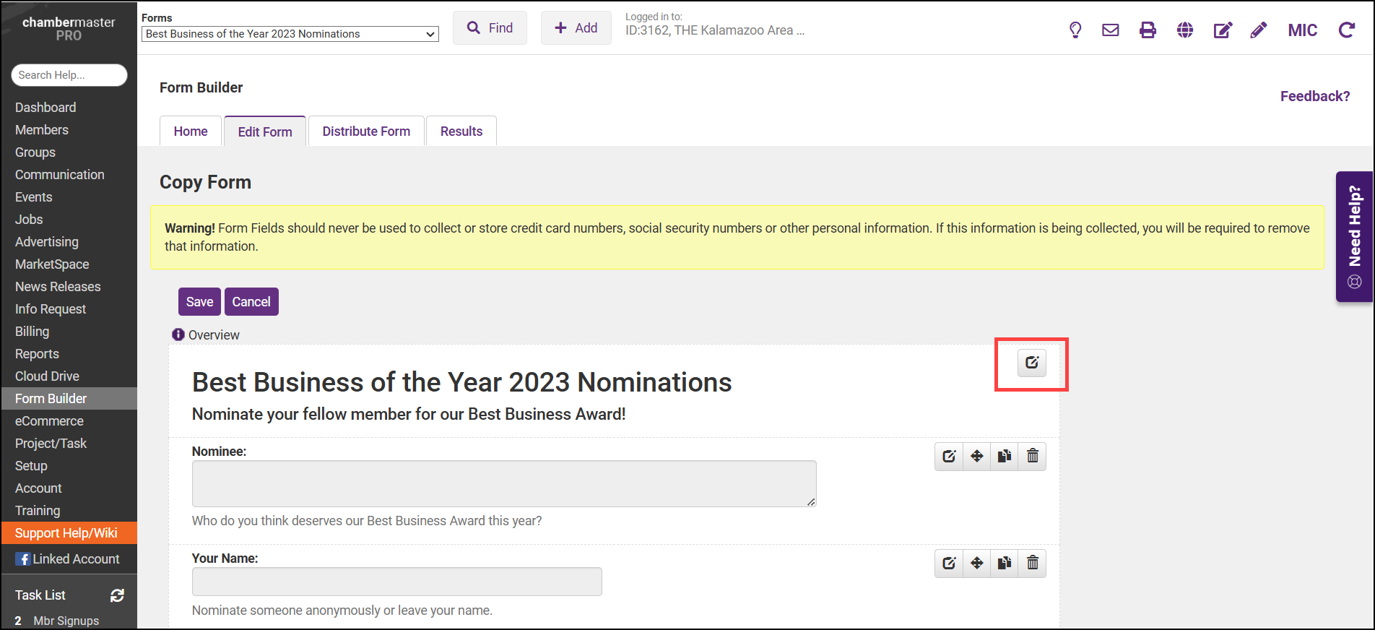Screen dimensions: 1375x630
Task: Duplicate the Your Name field
Action: pyautogui.click(x=1005, y=563)
